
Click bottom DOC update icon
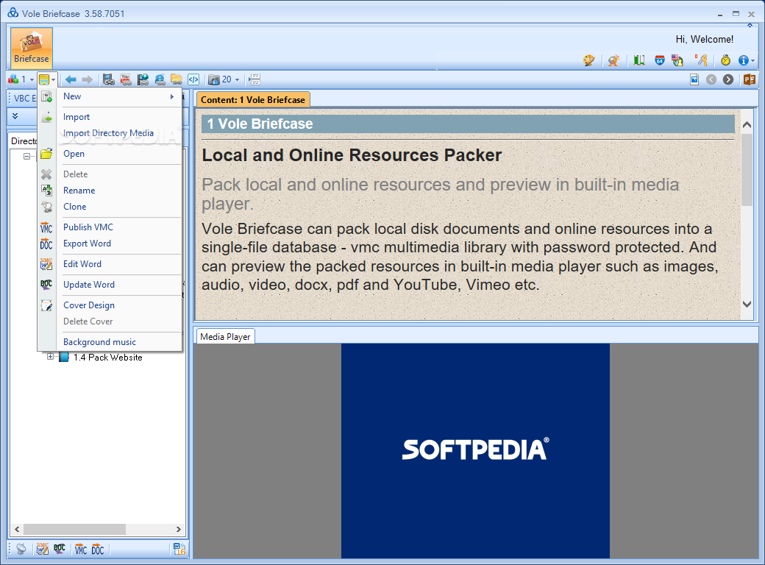click(x=60, y=550)
